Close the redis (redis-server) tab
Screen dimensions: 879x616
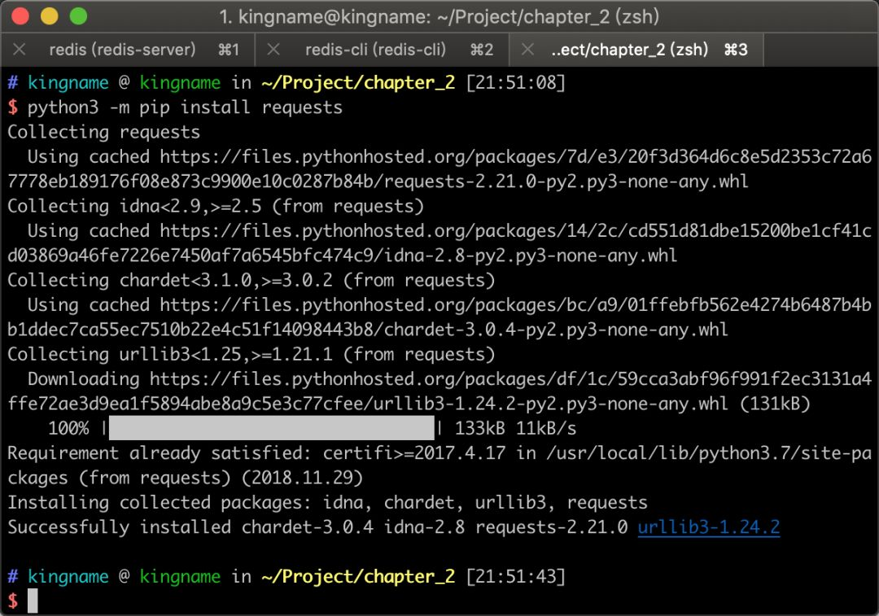19,50
